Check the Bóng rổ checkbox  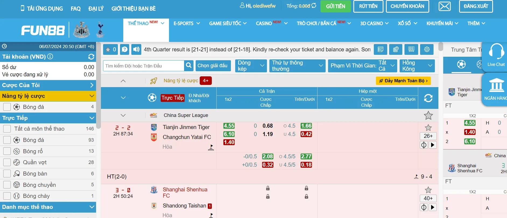[7, 151]
